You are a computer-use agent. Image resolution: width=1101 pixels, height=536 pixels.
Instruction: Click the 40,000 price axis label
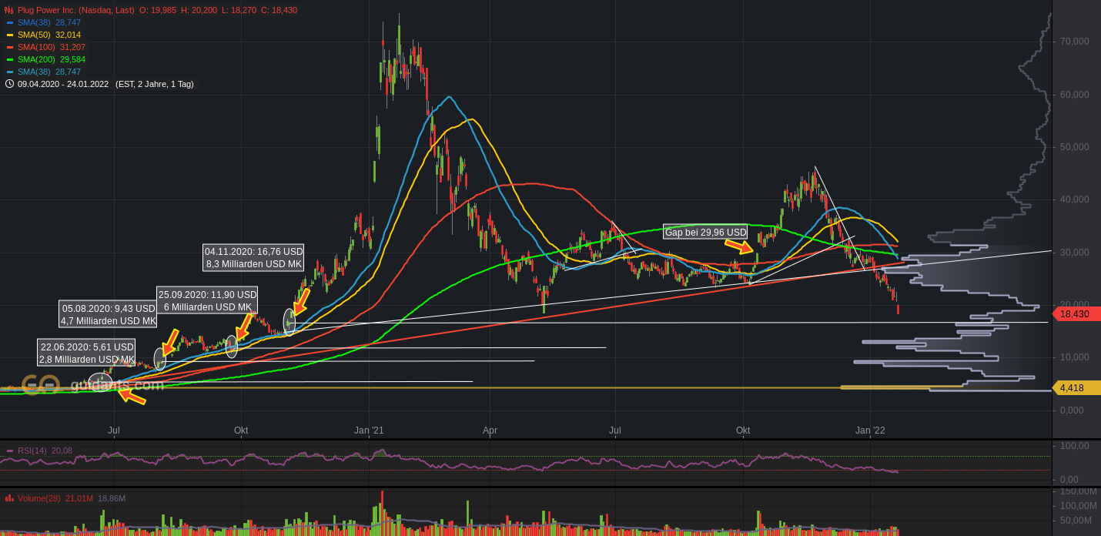1075,199
